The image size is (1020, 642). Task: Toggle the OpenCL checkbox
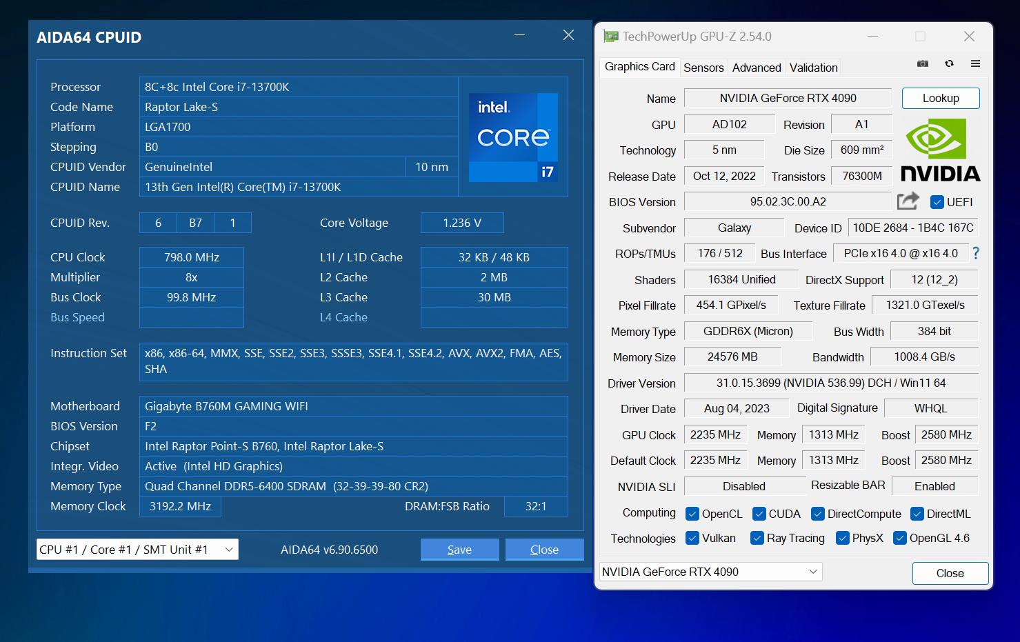click(x=692, y=514)
